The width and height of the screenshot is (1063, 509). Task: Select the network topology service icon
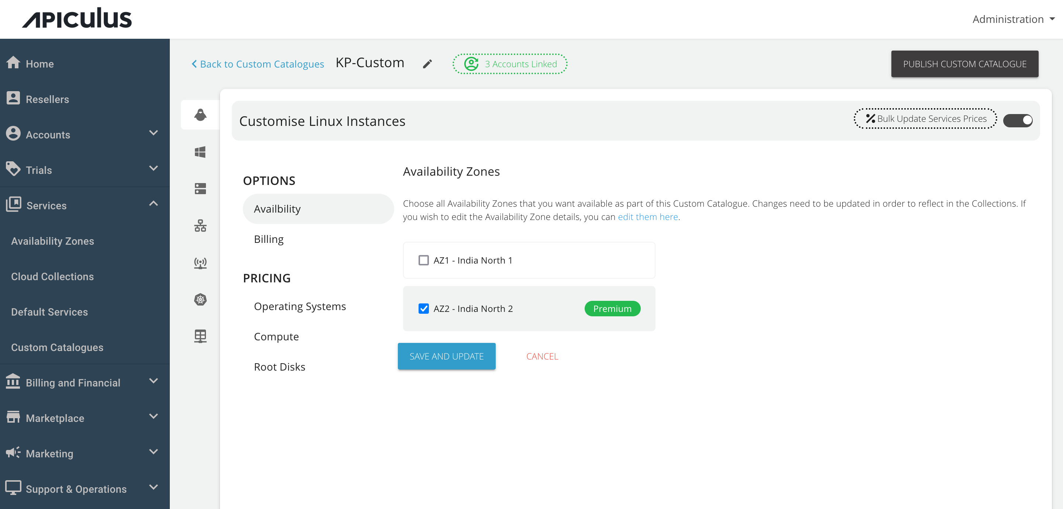200,226
